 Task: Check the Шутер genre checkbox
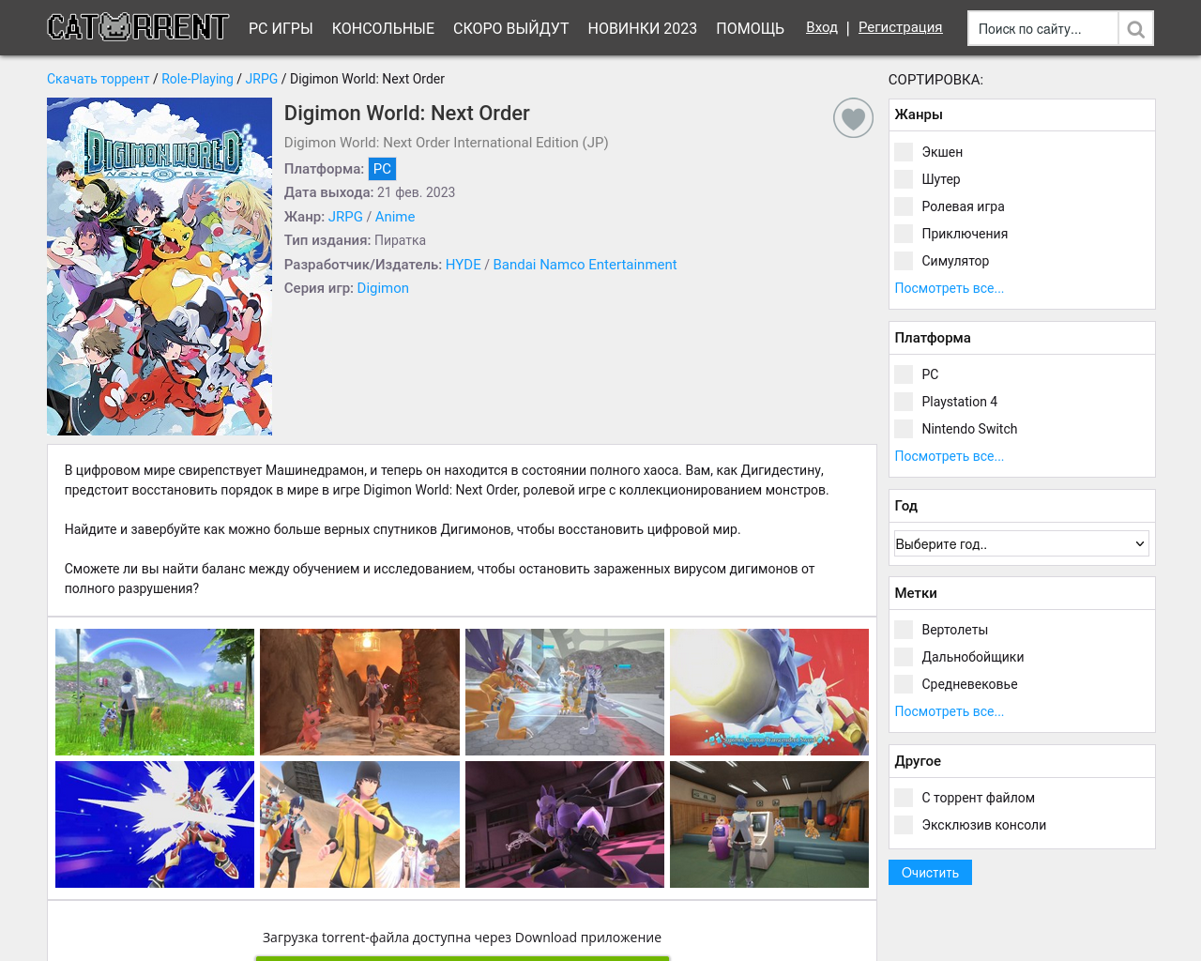click(x=904, y=179)
